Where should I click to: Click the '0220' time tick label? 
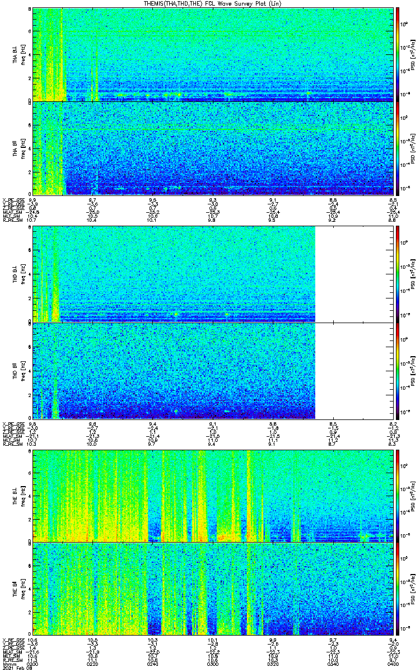click(94, 663)
